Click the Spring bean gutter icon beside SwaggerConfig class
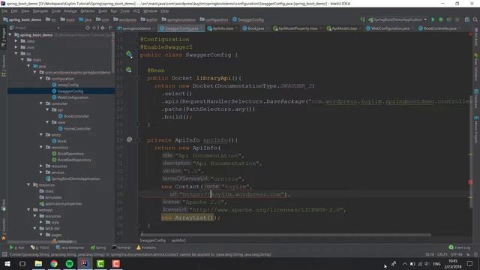Viewport: 480px width, 270px height. (129, 55)
